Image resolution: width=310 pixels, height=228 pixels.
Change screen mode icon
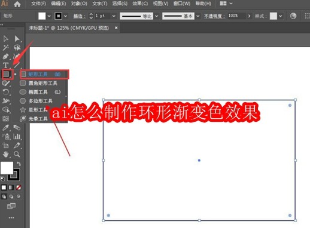tap(11, 206)
